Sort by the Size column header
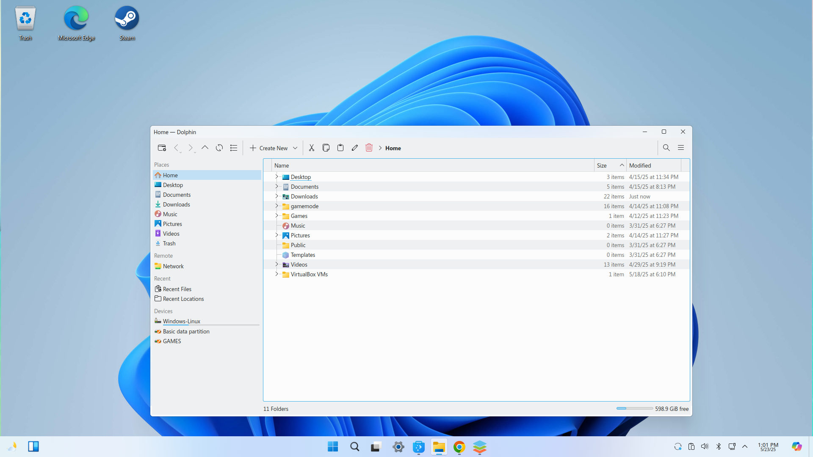 click(x=610, y=165)
